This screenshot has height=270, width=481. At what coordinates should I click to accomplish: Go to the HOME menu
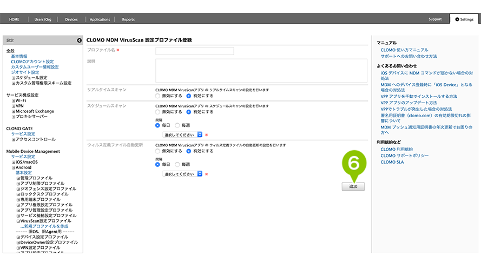(14, 19)
